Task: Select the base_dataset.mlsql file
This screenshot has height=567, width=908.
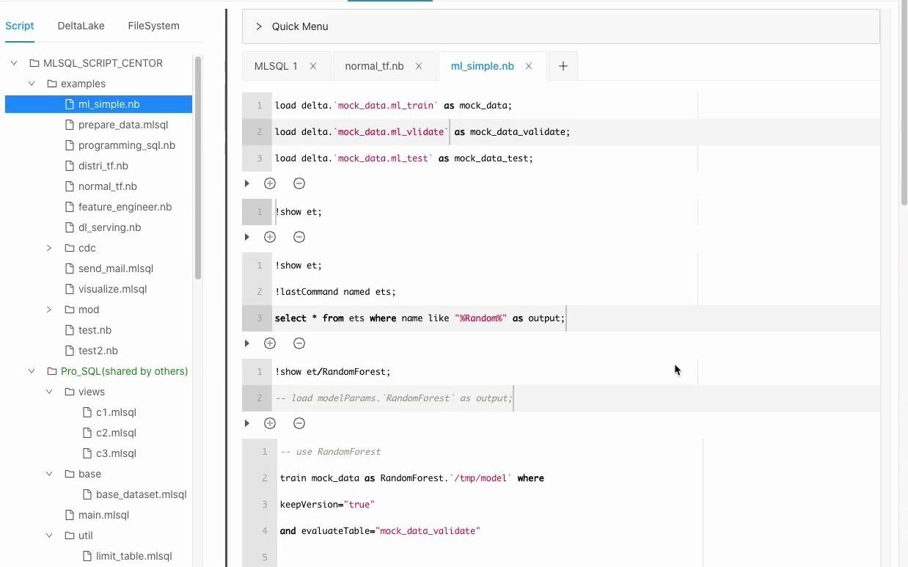Action: (141, 494)
